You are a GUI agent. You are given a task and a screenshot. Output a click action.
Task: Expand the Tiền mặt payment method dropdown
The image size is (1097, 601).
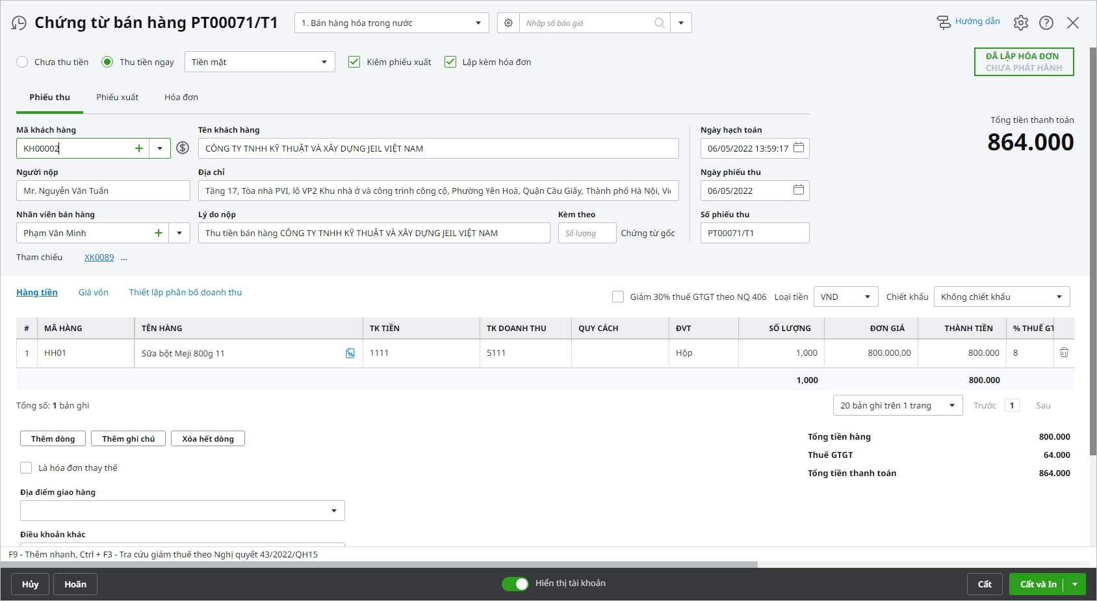324,62
